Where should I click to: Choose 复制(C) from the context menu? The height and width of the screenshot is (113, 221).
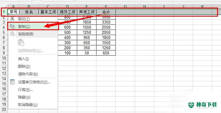[x=24, y=26]
